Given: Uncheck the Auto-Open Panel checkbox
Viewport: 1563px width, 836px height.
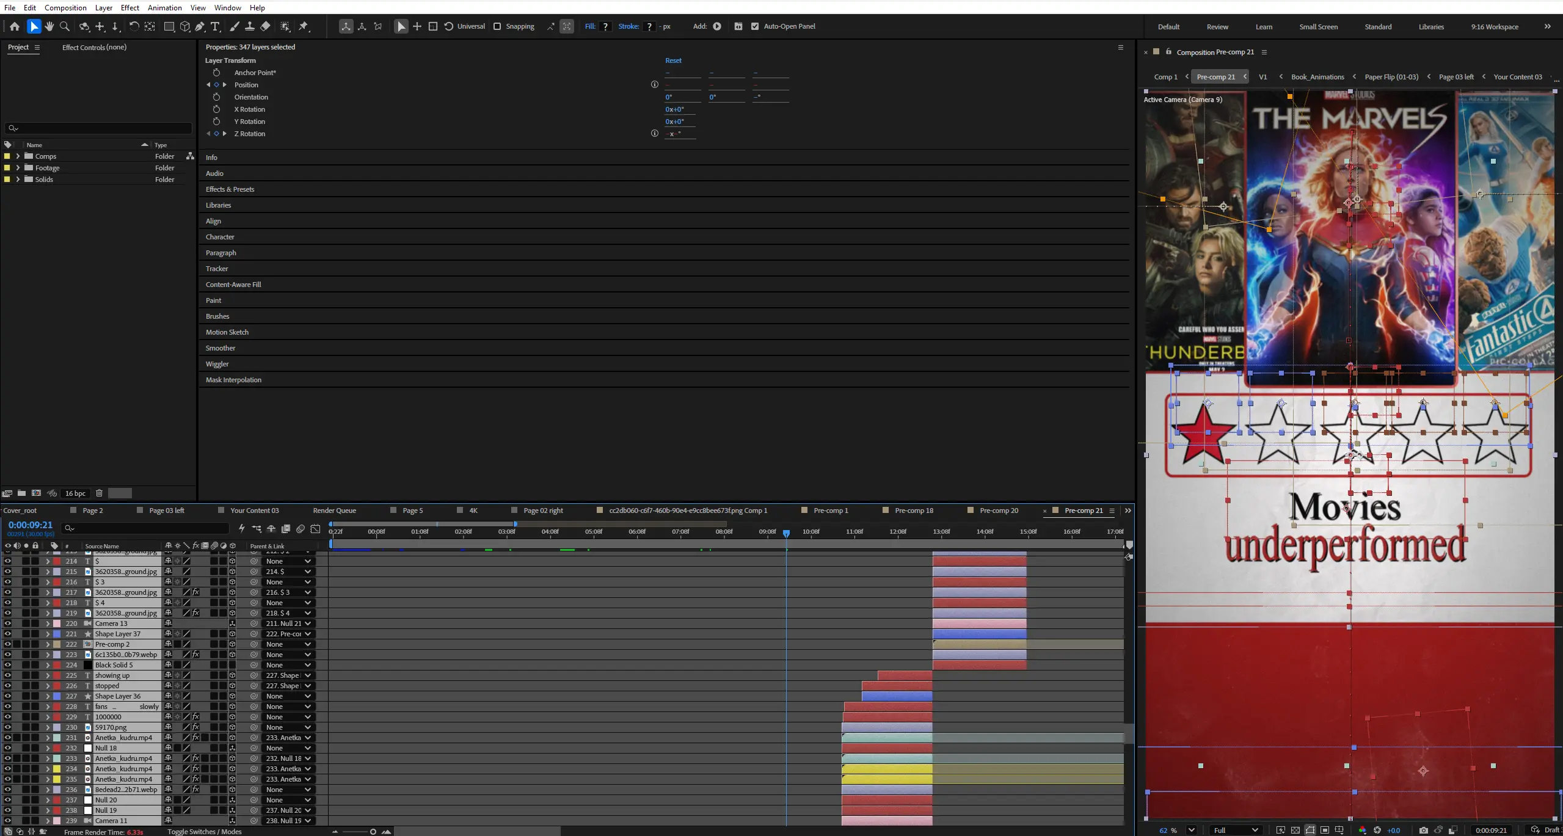Looking at the screenshot, I should click(755, 26).
